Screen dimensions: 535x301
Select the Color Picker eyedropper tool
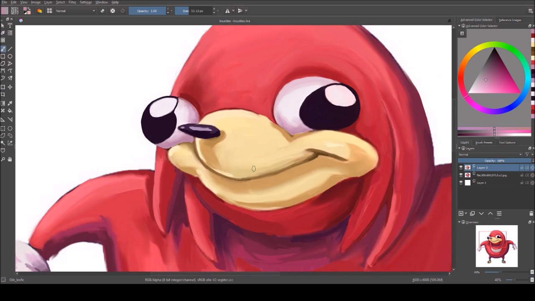pyautogui.click(x=10, y=103)
